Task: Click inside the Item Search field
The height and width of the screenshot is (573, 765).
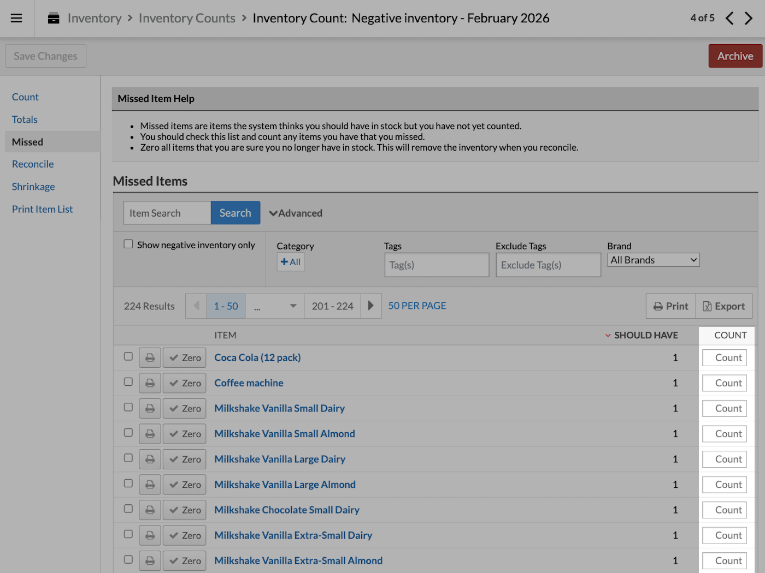Action: [x=166, y=212]
